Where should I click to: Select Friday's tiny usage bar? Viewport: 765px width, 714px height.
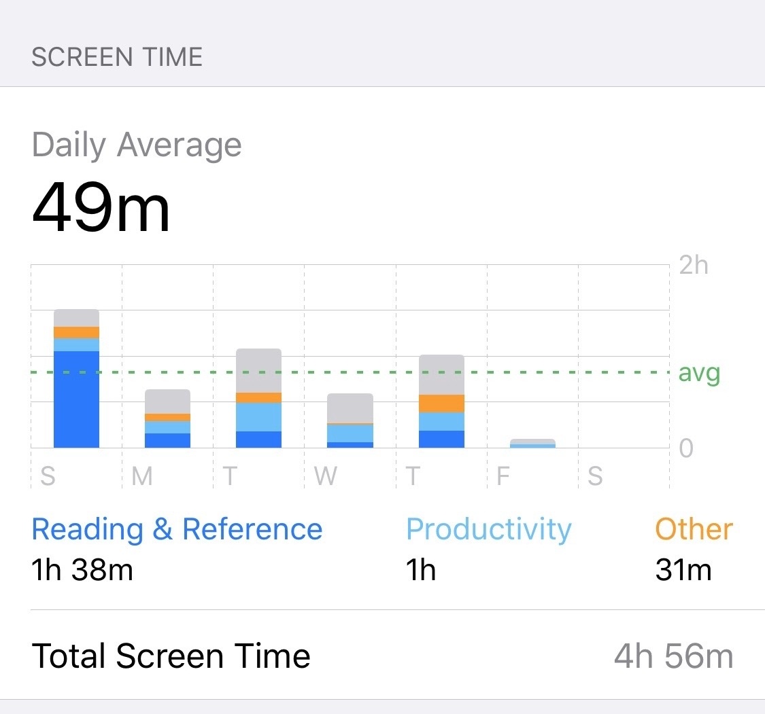[x=532, y=444]
